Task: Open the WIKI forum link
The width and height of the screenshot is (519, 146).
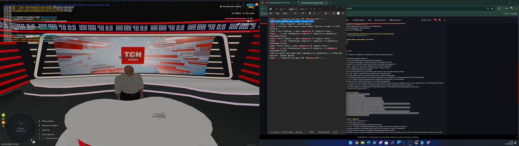Action: tap(369, 20)
